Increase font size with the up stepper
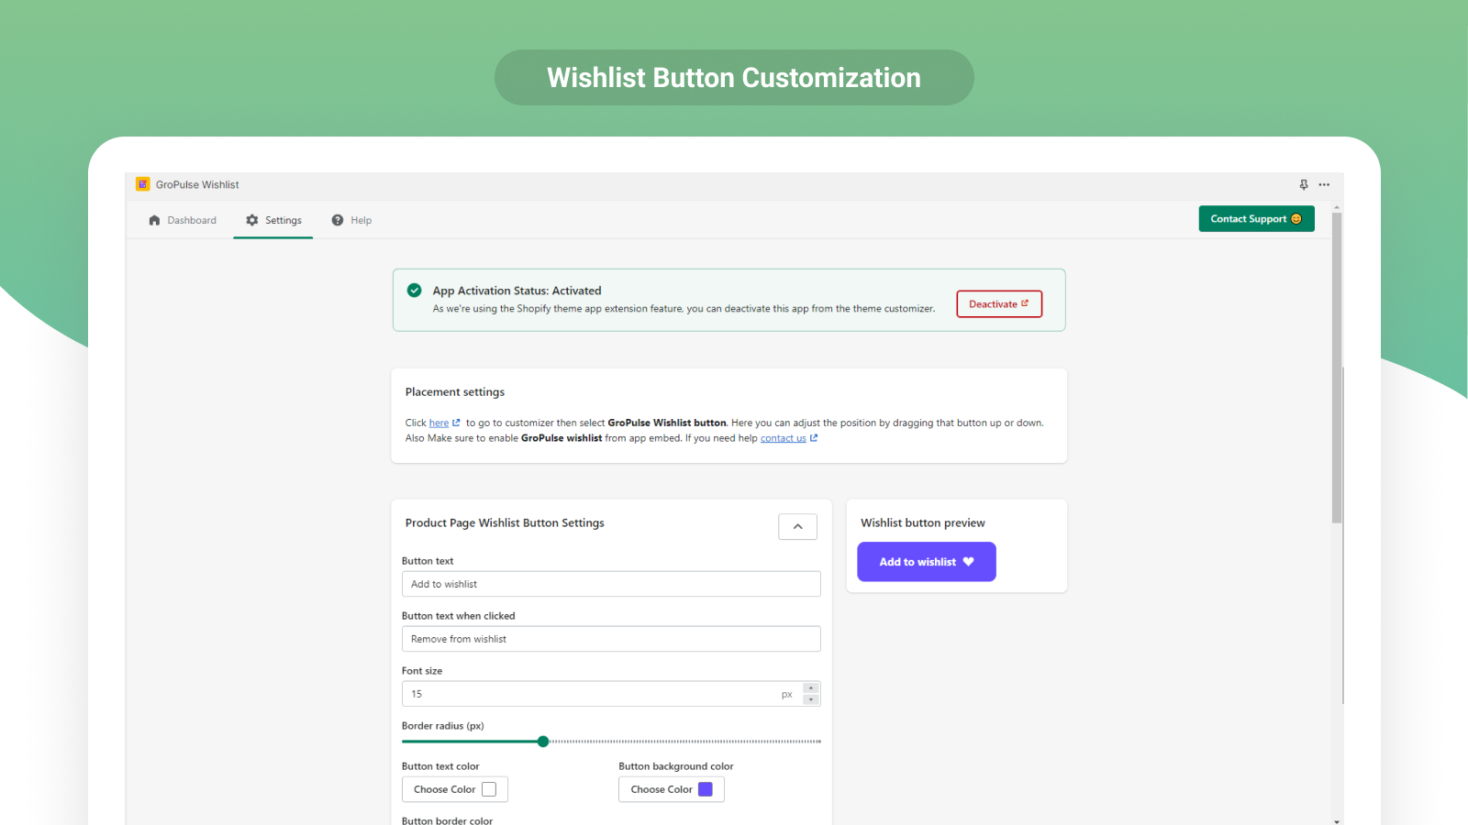The image size is (1468, 825). [810, 687]
